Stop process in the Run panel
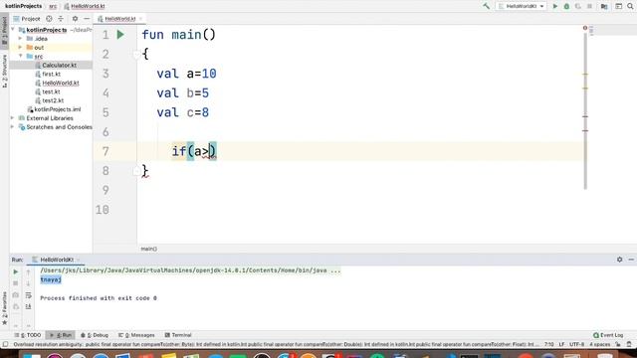 coord(16,283)
